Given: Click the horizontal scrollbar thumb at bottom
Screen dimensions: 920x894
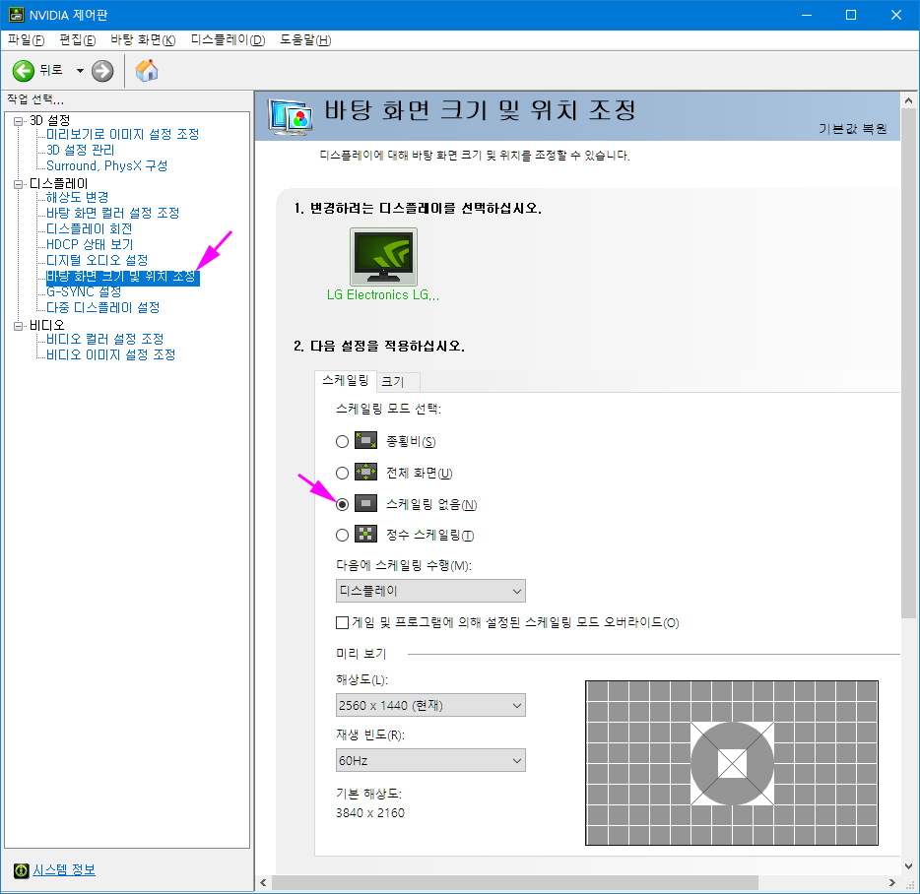Looking at the screenshot, I should 514,883.
